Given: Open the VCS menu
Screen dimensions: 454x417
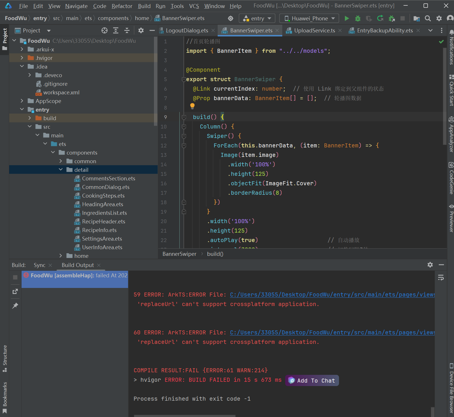Looking at the screenshot, I should [x=194, y=6].
